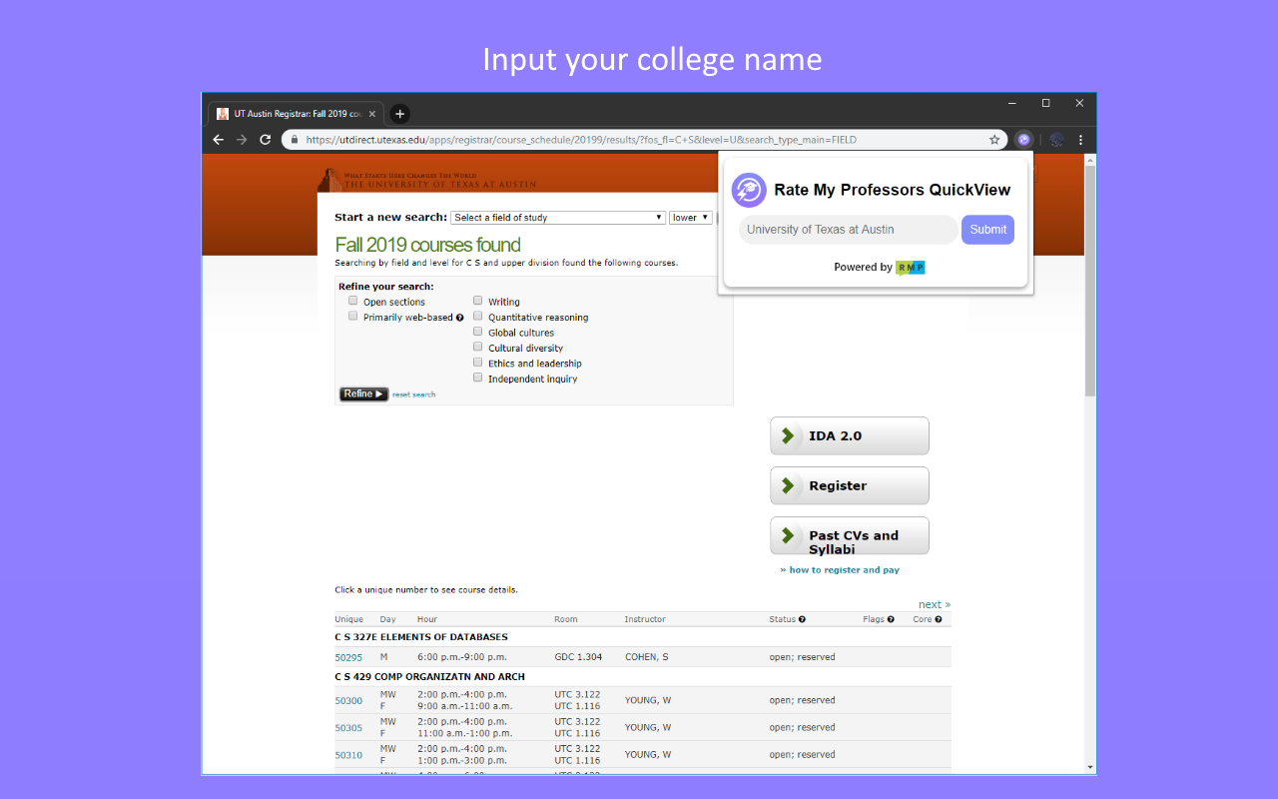Screen dimensions: 1278x799
Task: Open the Select a field of study dropdown
Action: point(558,218)
